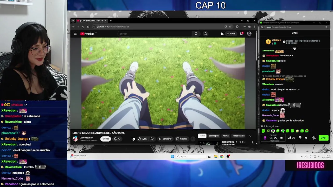Reload the YouTube page in Chrome

pos(83,26)
